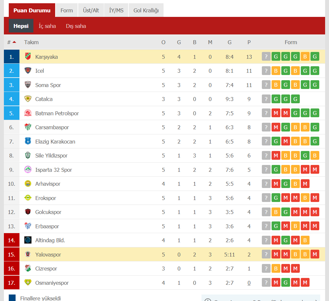Select the İç saha filter

coord(47,26)
